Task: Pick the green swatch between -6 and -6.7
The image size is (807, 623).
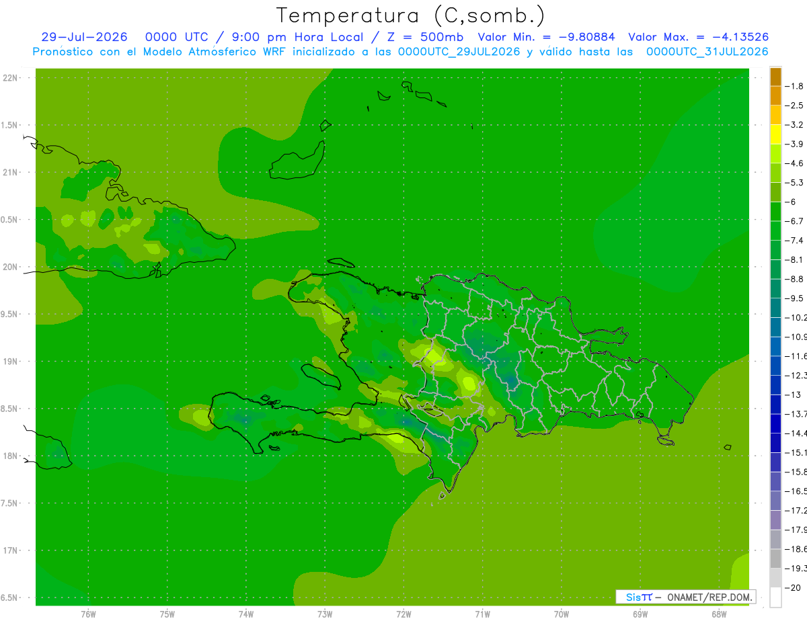Action: (x=775, y=212)
